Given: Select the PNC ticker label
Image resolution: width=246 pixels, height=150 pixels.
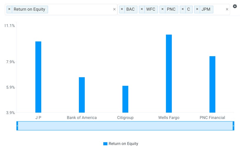Looking at the screenshot, I should tap(171, 9).
